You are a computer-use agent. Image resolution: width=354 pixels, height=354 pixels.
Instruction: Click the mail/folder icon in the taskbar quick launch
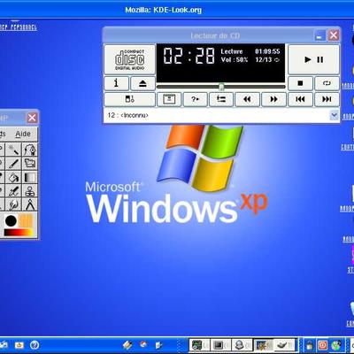click(x=19, y=345)
